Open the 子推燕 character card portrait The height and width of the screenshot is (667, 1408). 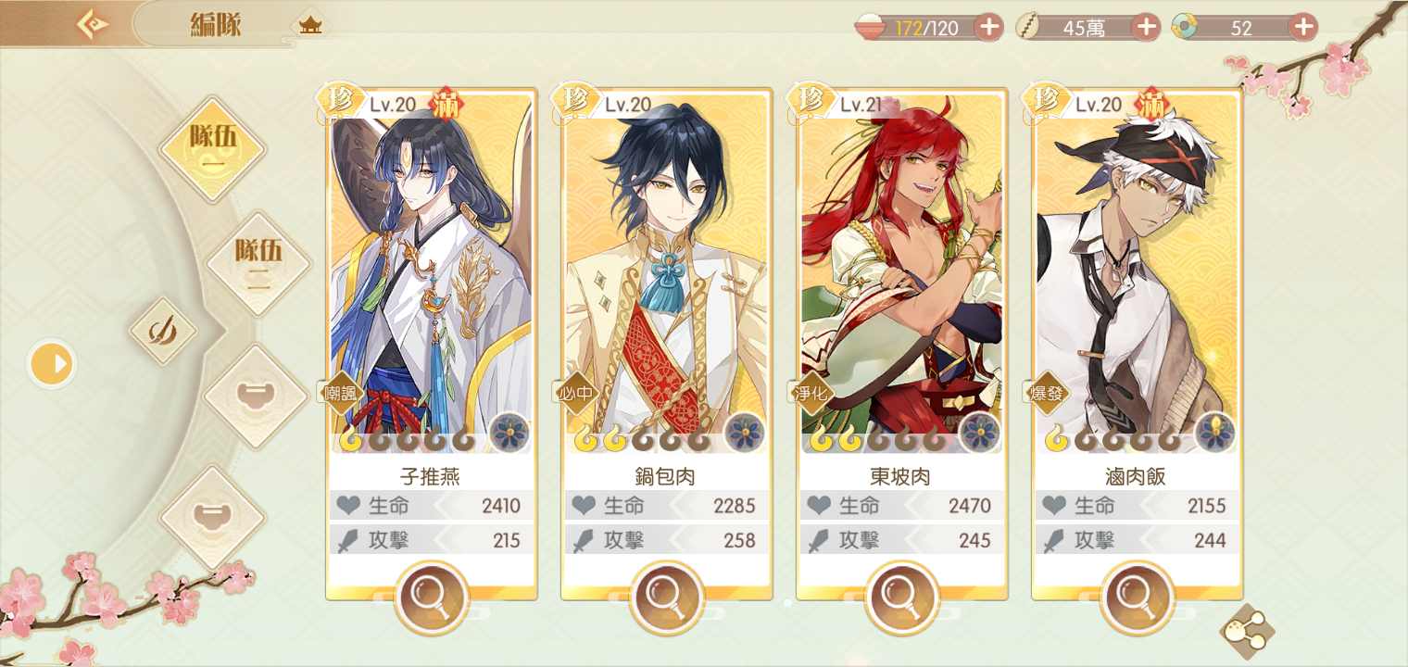432,269
